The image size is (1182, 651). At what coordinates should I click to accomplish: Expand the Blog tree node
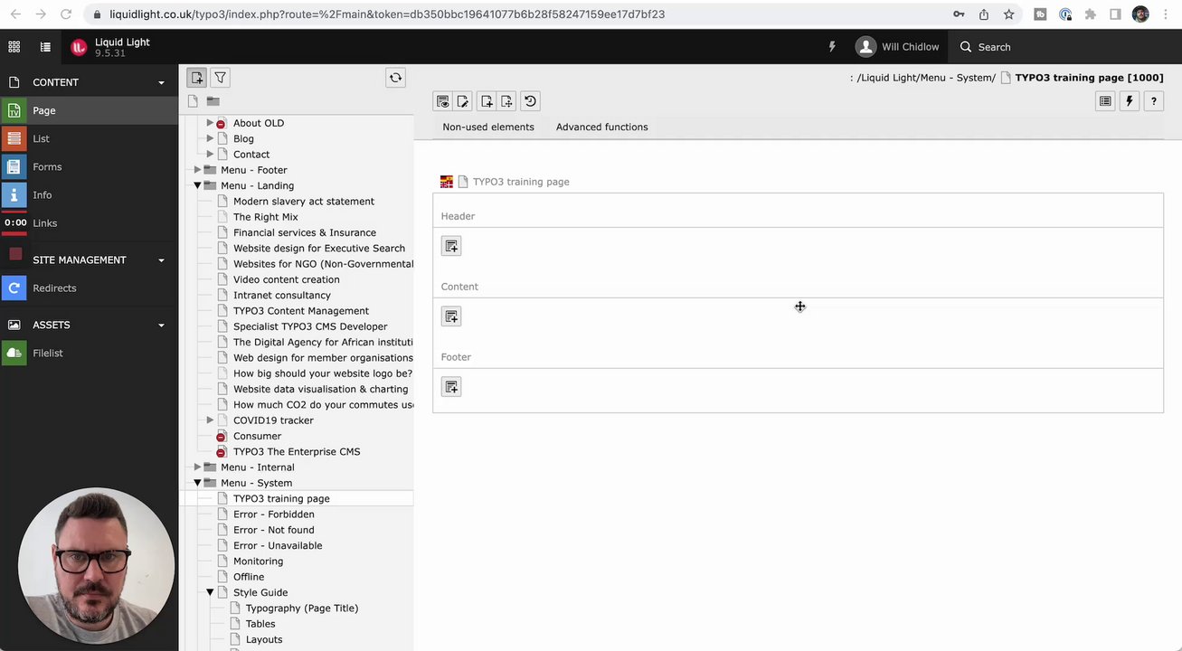(x=210, y=138)
